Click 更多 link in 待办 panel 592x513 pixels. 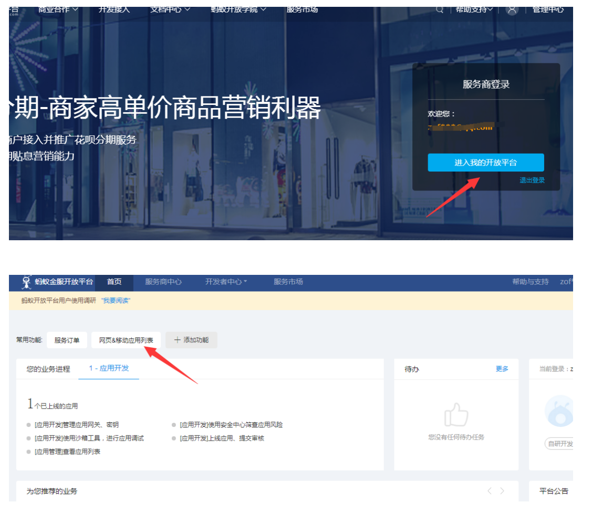tap(502, 369)
